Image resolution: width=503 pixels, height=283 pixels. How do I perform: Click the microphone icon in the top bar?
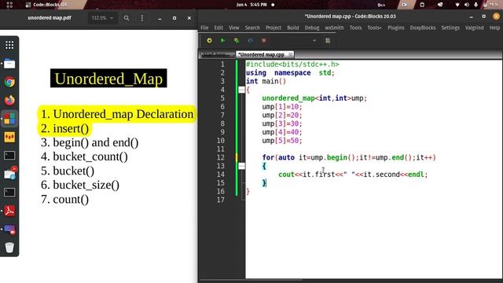(475, 5)
